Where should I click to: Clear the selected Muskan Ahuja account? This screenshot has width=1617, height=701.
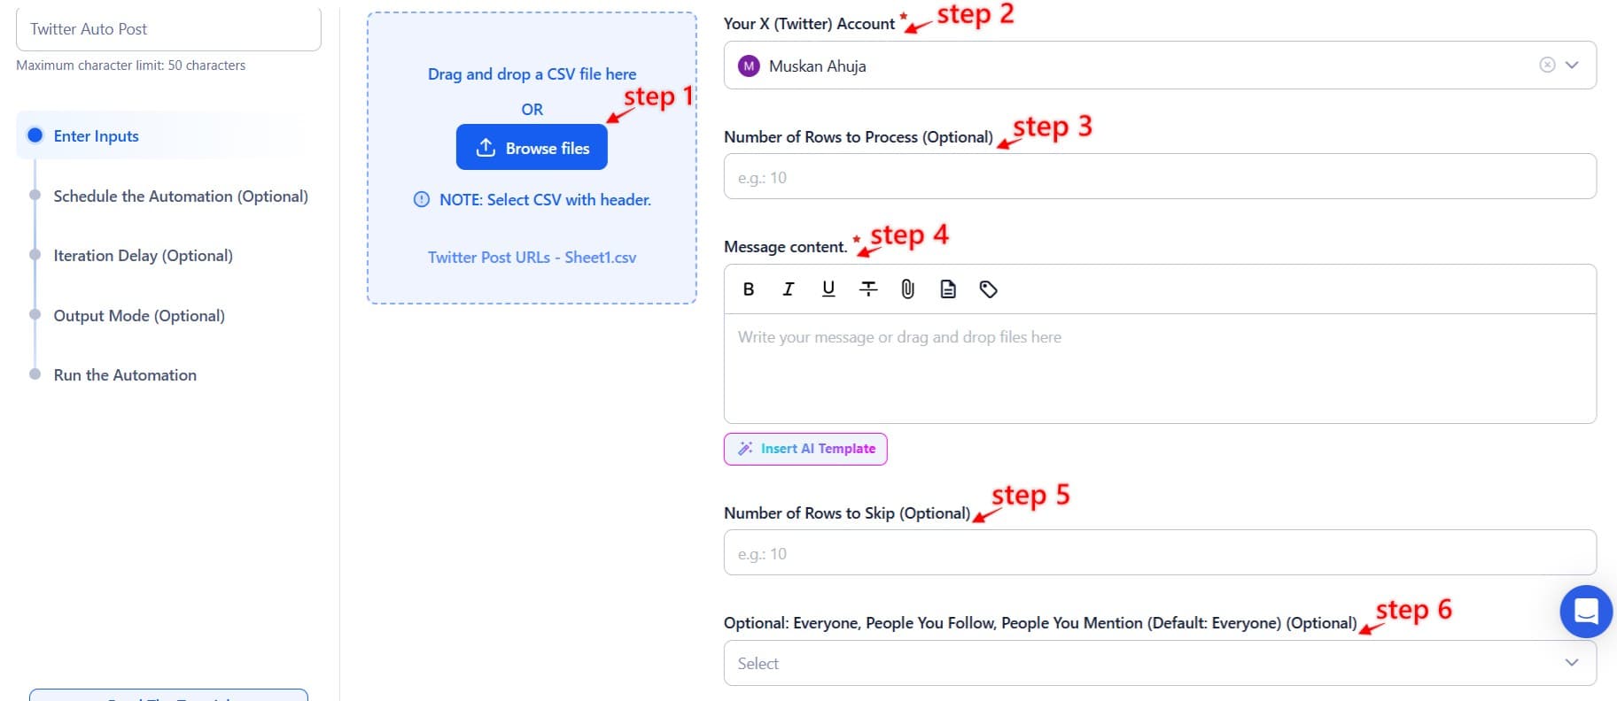pyautogui.click(x=1547, y=65)
